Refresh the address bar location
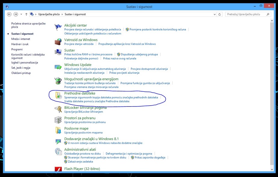This screenshot has height=177, width=278. click(x=220, y=14)
